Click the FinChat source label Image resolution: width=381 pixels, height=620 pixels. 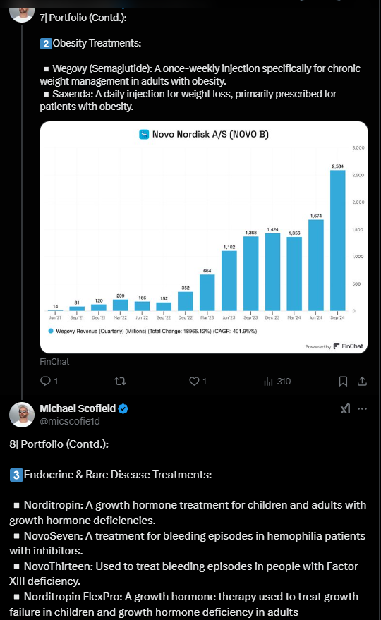[x=54, y=361]
